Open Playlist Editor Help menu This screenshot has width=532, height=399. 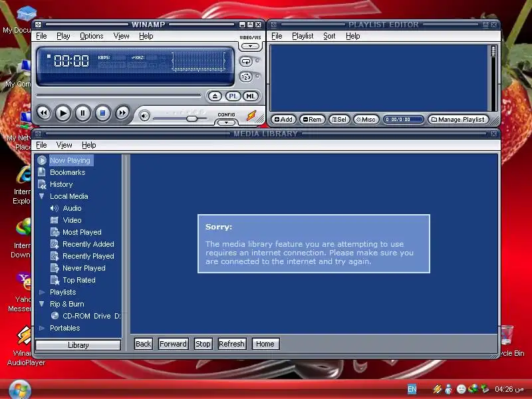pyautogui.click(x=353, y=36)
